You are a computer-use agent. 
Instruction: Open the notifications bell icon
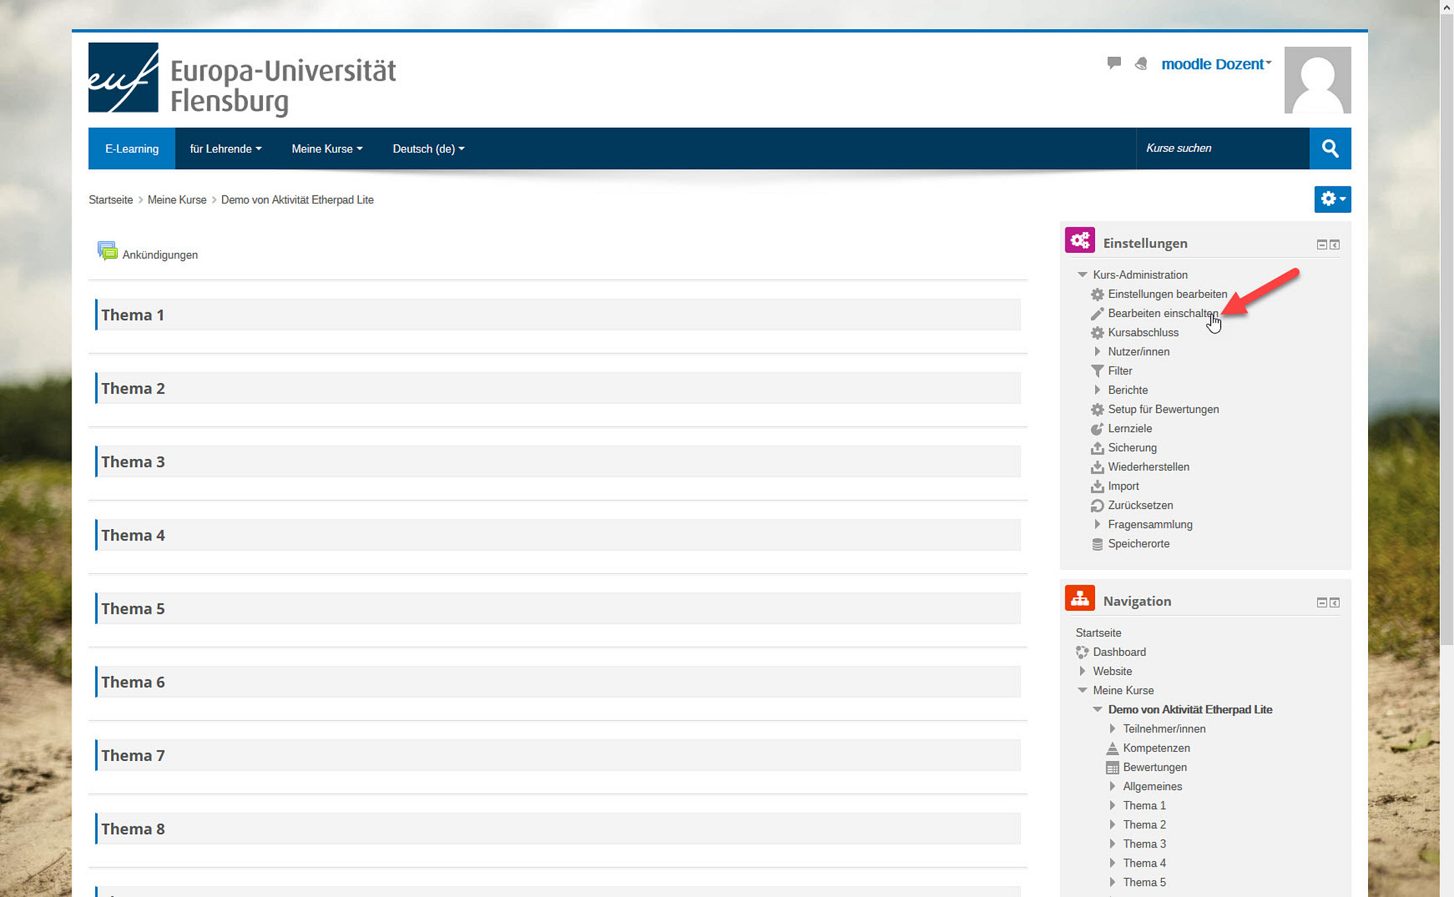(x=1141, y=63)
